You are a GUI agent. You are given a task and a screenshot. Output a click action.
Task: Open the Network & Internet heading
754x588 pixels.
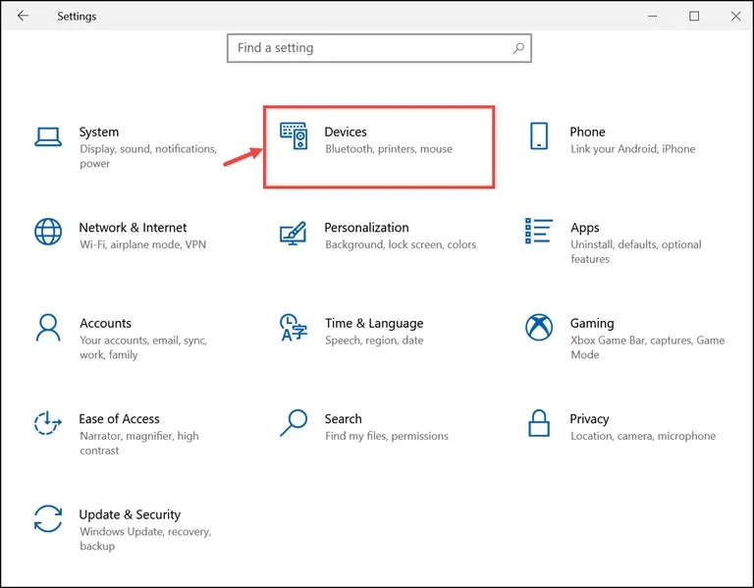[133, 228]
